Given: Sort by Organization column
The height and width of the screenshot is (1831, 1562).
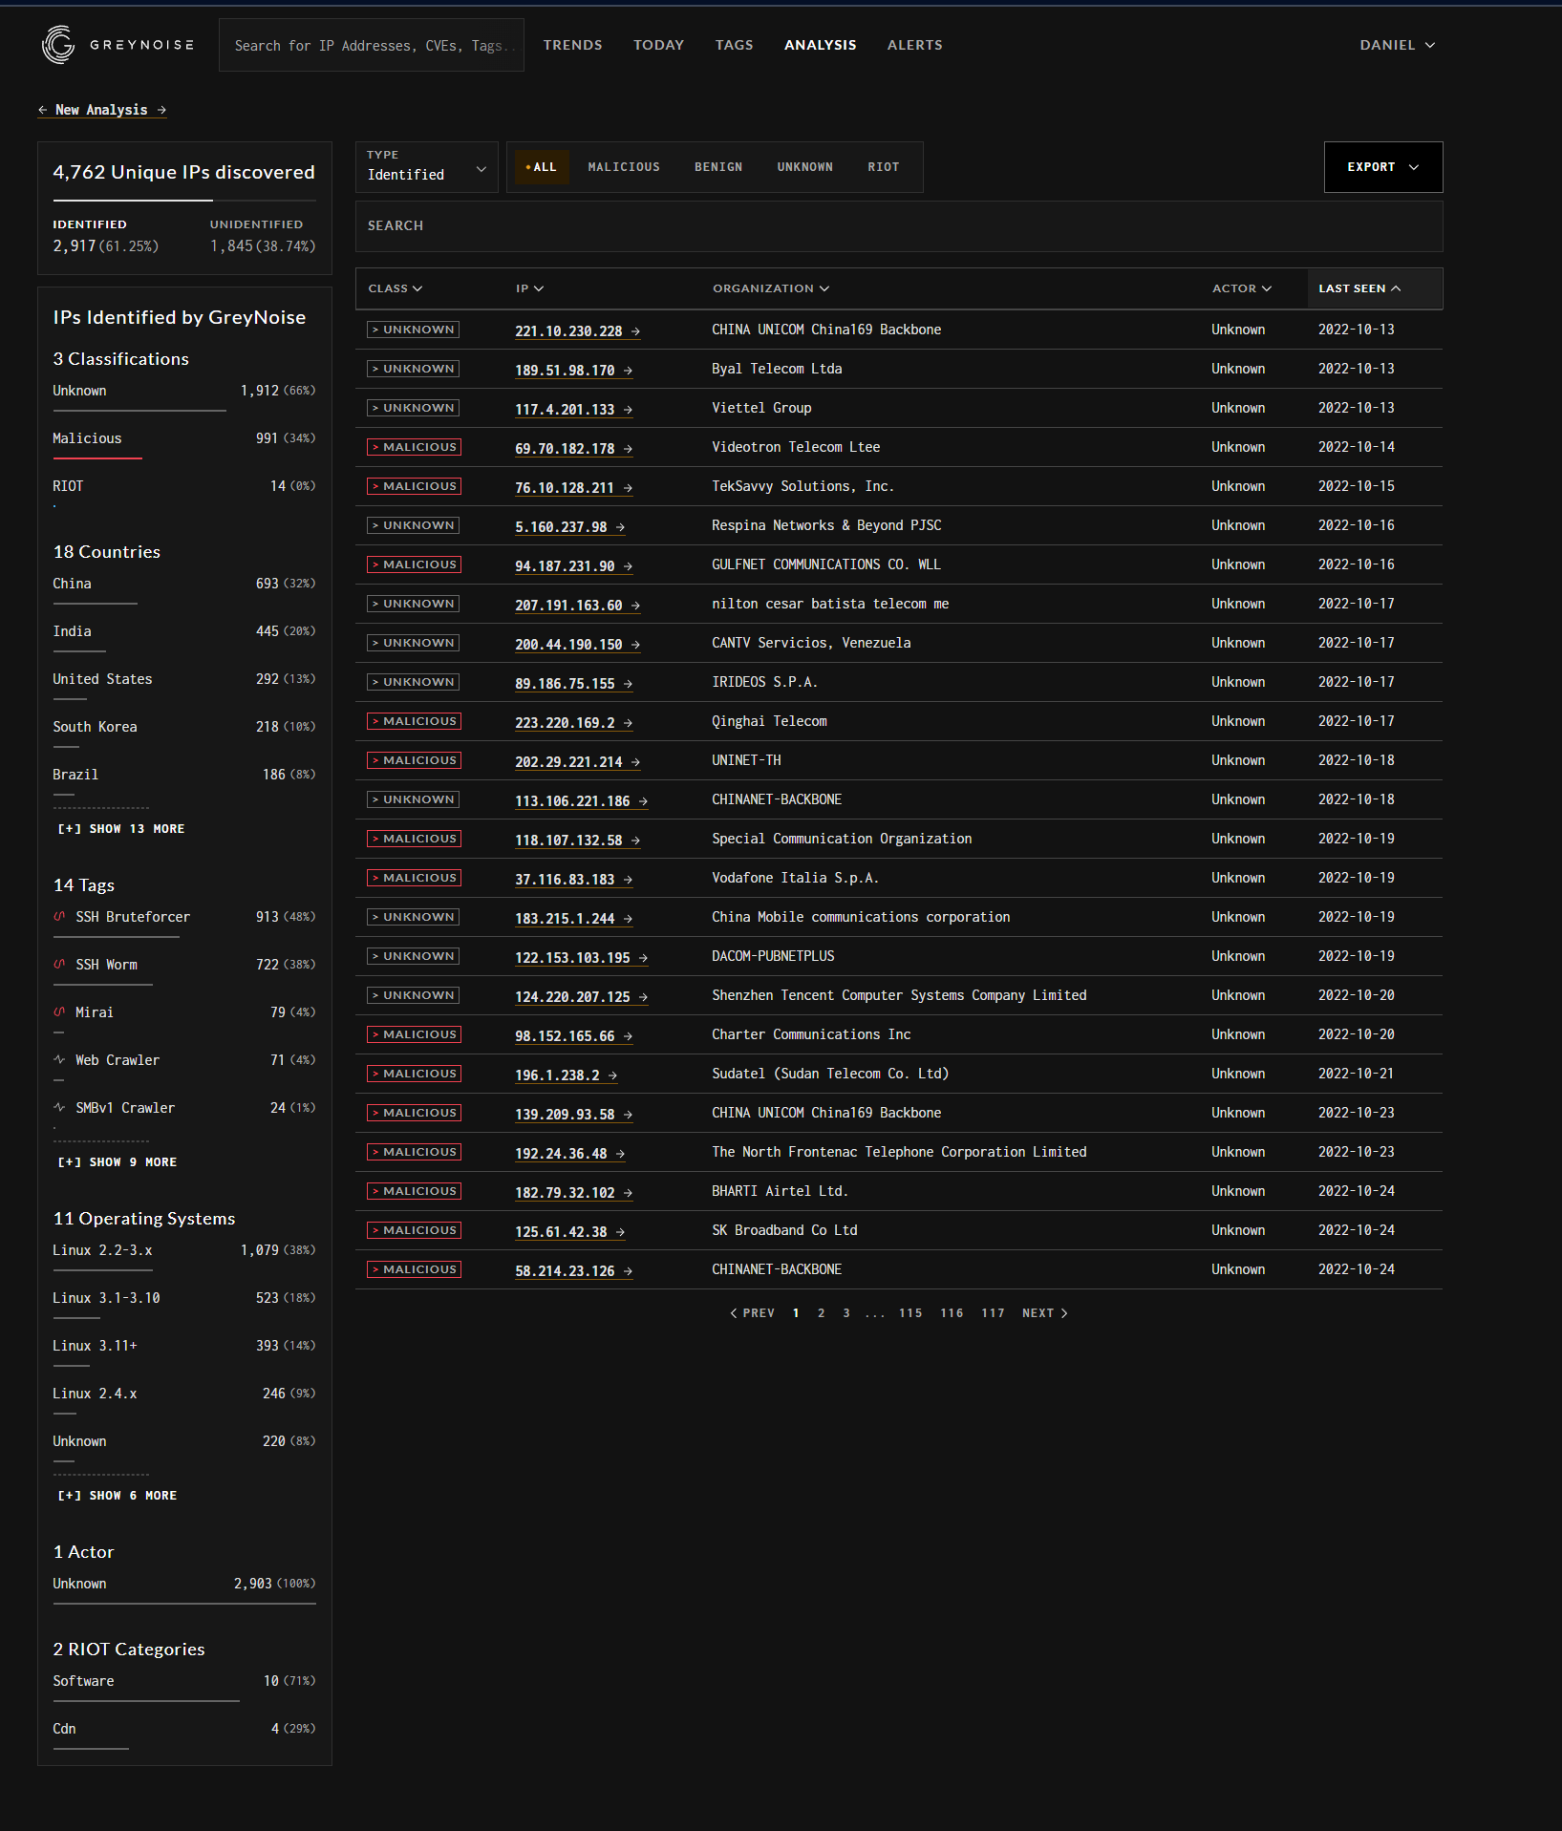Looking at the screenshot, I should pyautogui.click(x=770, y=288).
